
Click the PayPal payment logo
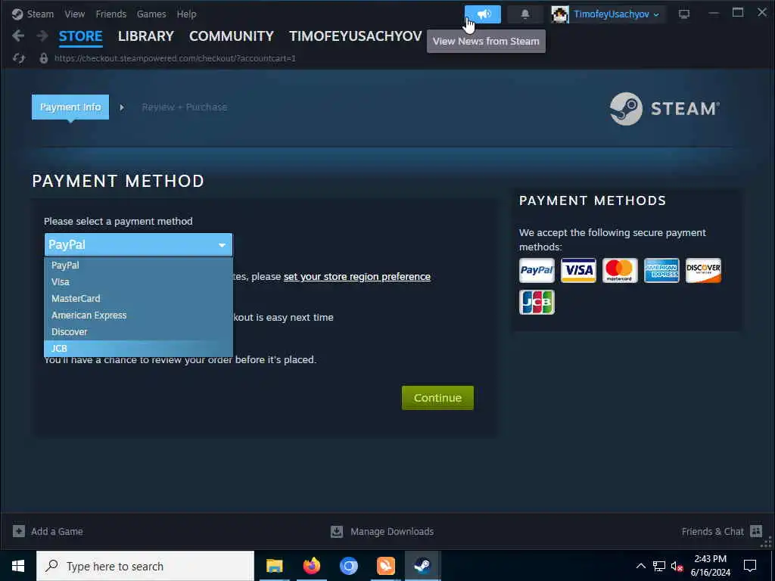pyautogui.click(x=537, y=270)
